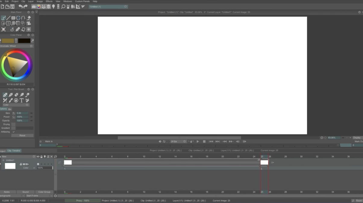The image size is (363, 203).
Task: Open the Custom Panels menu
Action: (82, 2)
